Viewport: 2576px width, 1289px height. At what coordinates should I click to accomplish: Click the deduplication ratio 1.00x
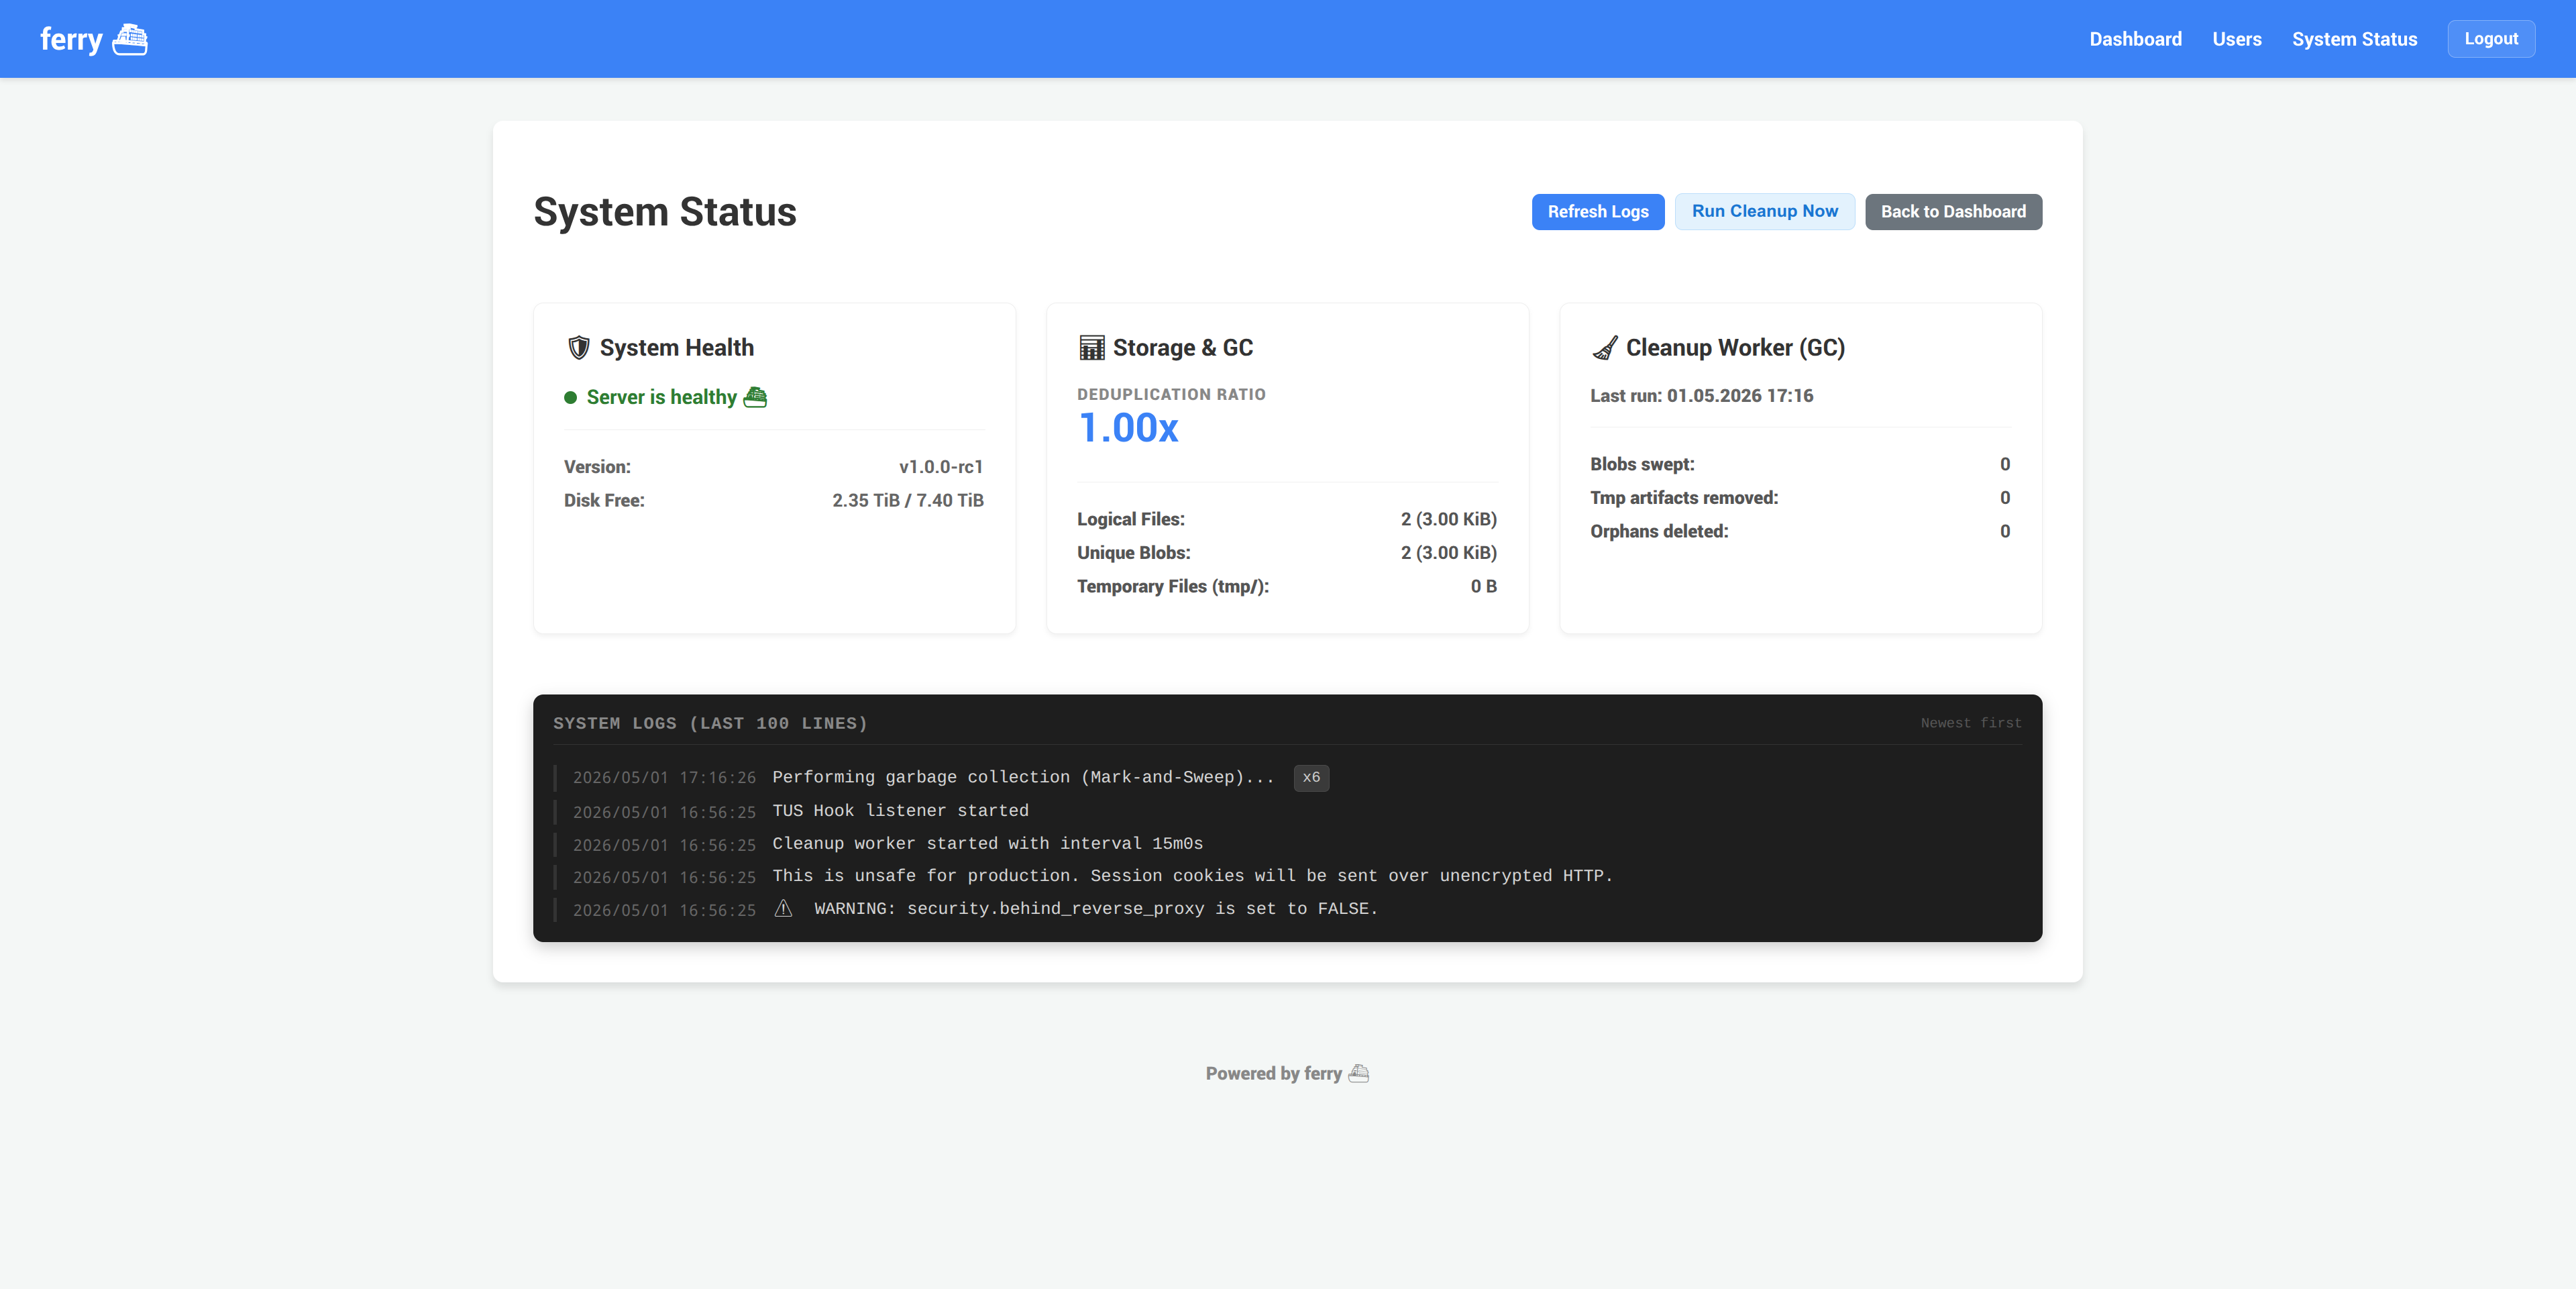tap(1128, 428)
